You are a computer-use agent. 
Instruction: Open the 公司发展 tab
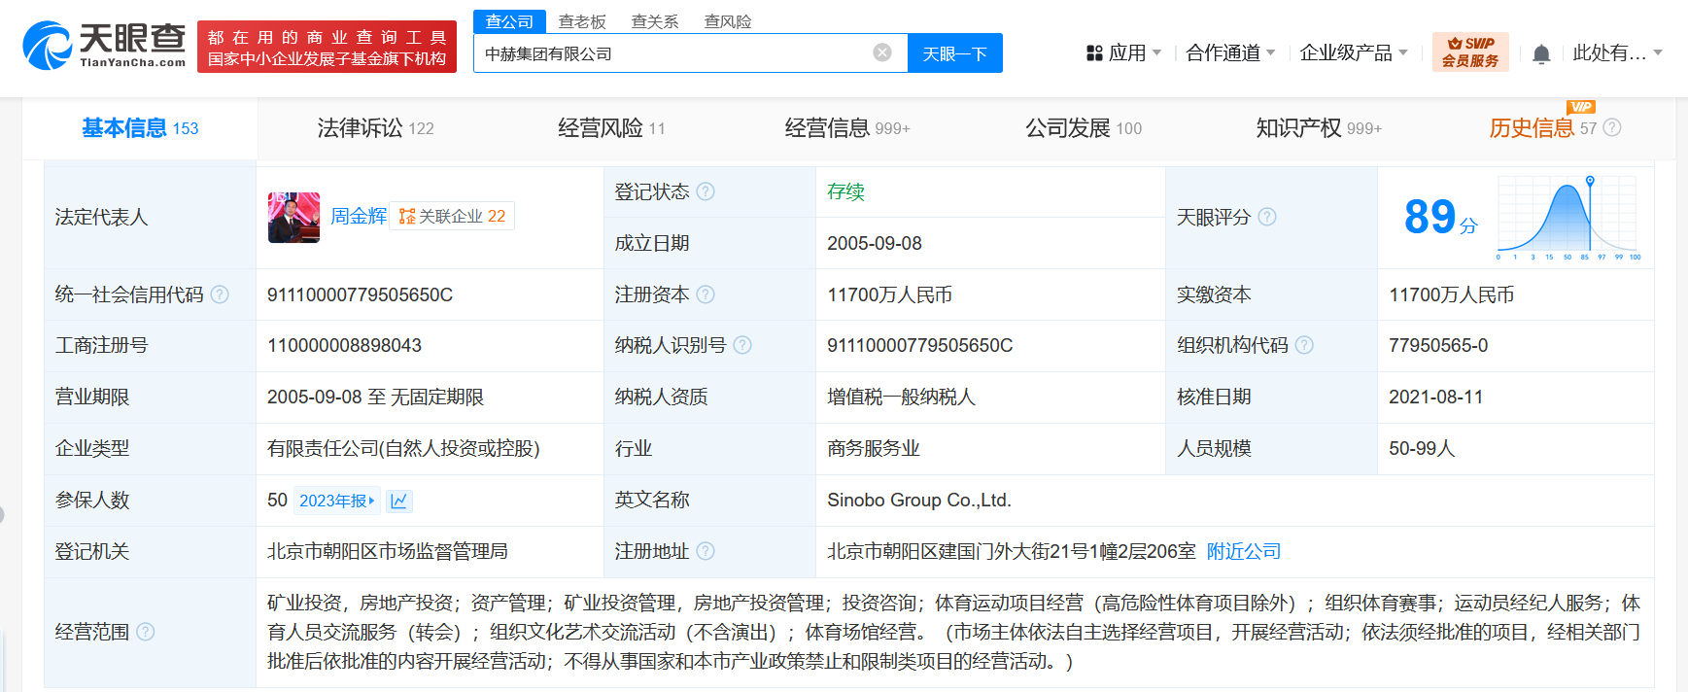point(1084,128)
